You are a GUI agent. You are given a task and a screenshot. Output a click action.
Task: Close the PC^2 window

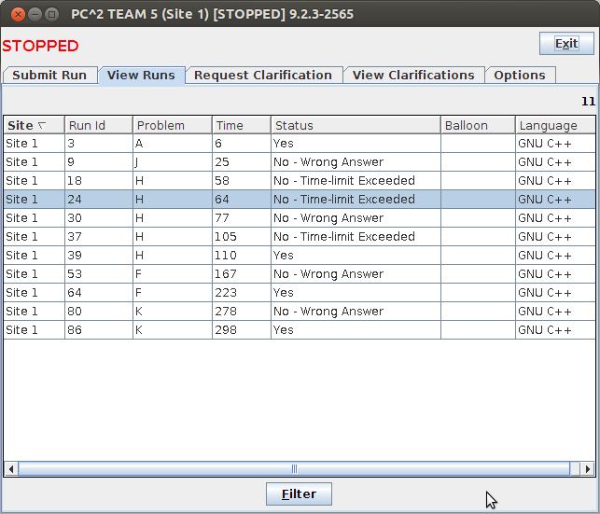(x=16, y=15)
